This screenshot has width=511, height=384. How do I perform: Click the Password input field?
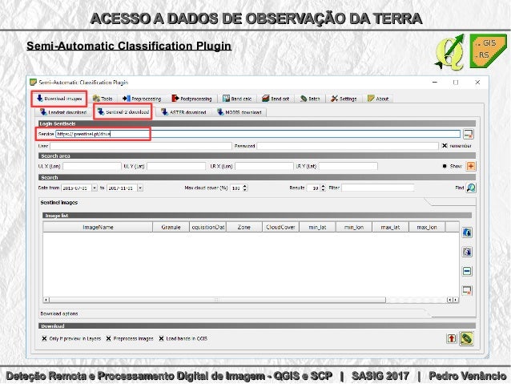pyautogui.click(x=348, y=146)
